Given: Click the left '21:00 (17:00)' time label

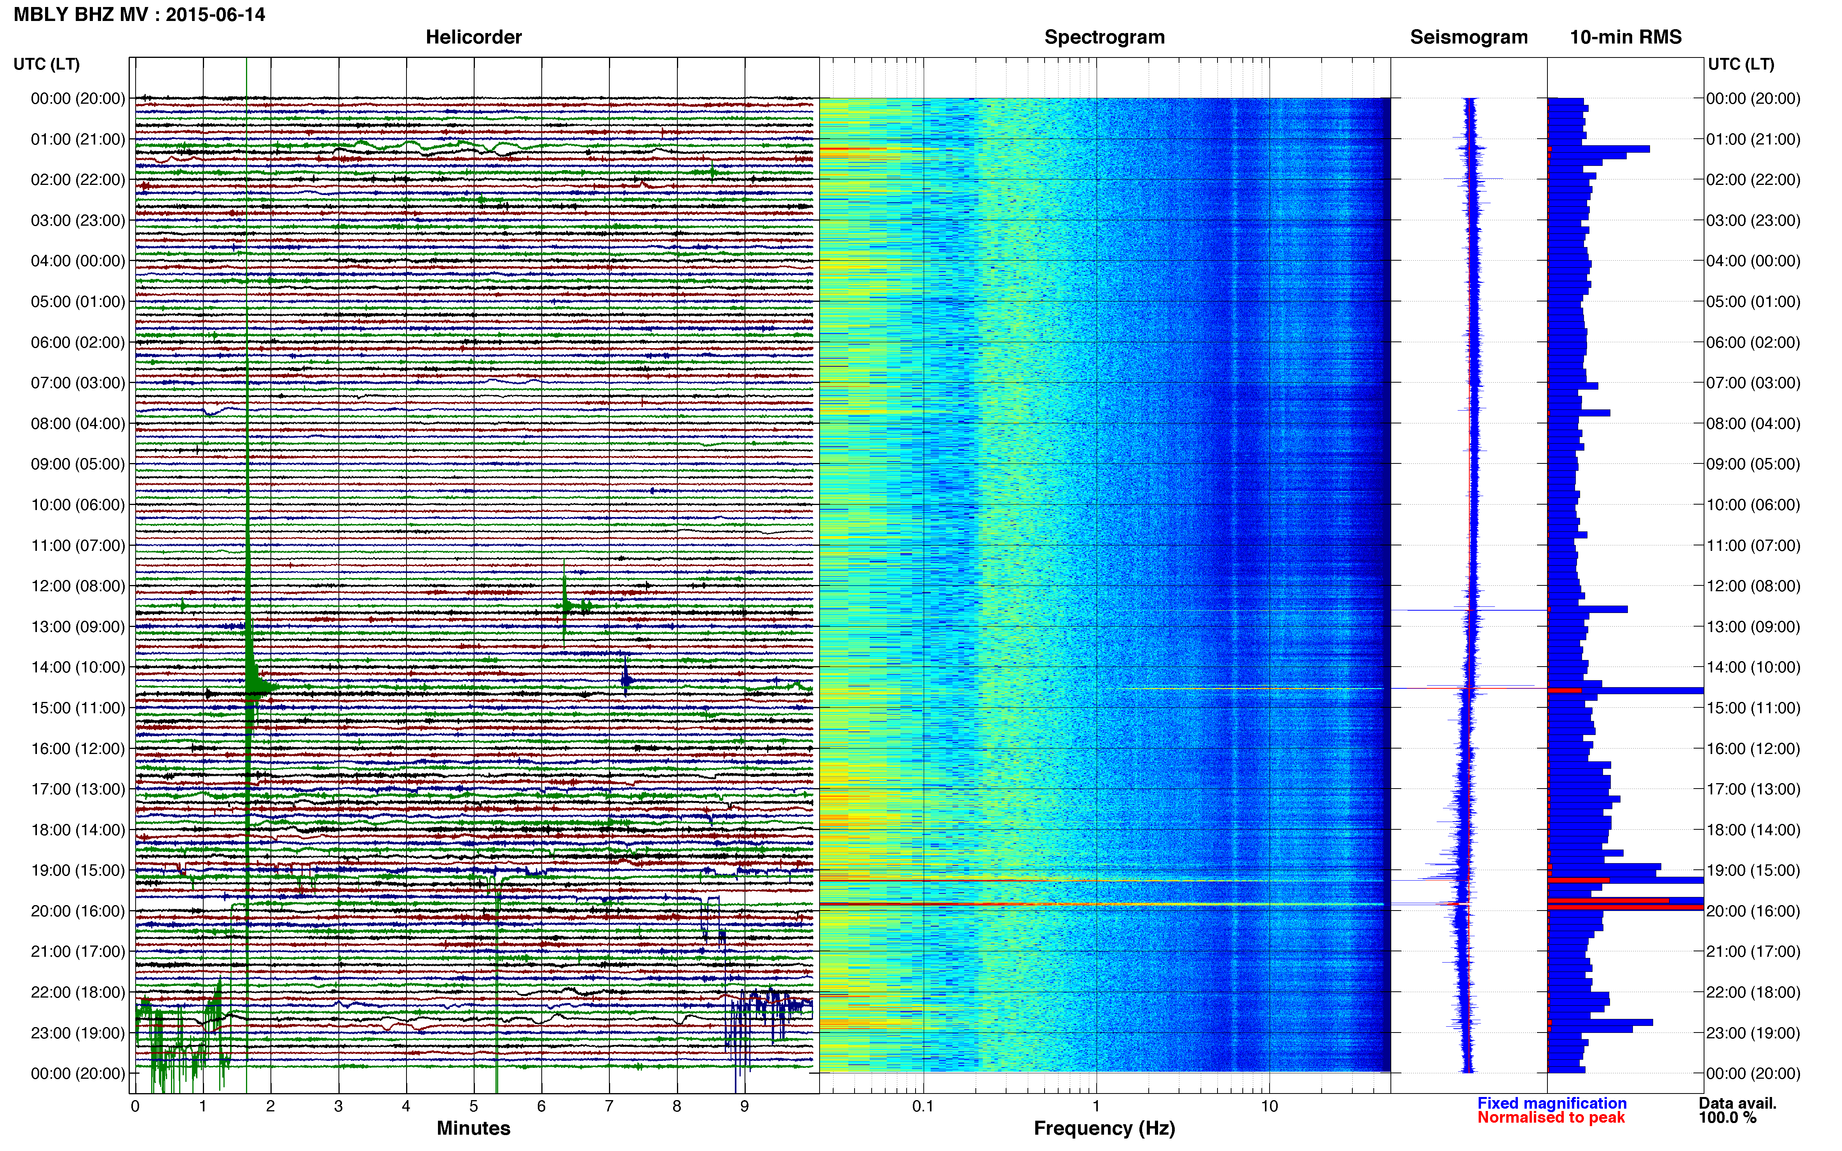Looking at the screenshot, I should coord(78,952).
